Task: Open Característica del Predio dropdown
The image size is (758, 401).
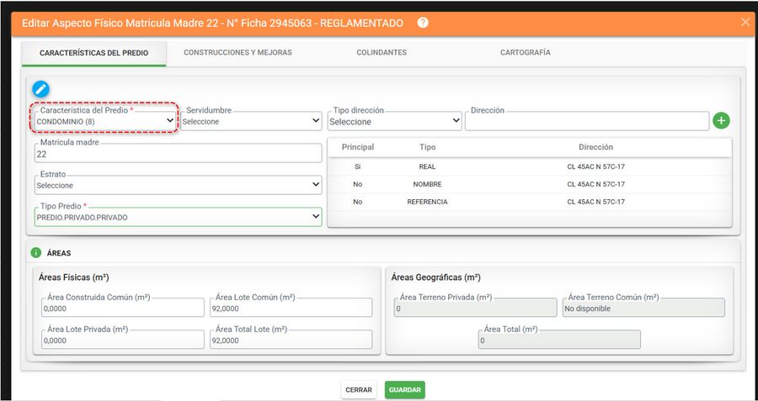Action: [105, 121]
